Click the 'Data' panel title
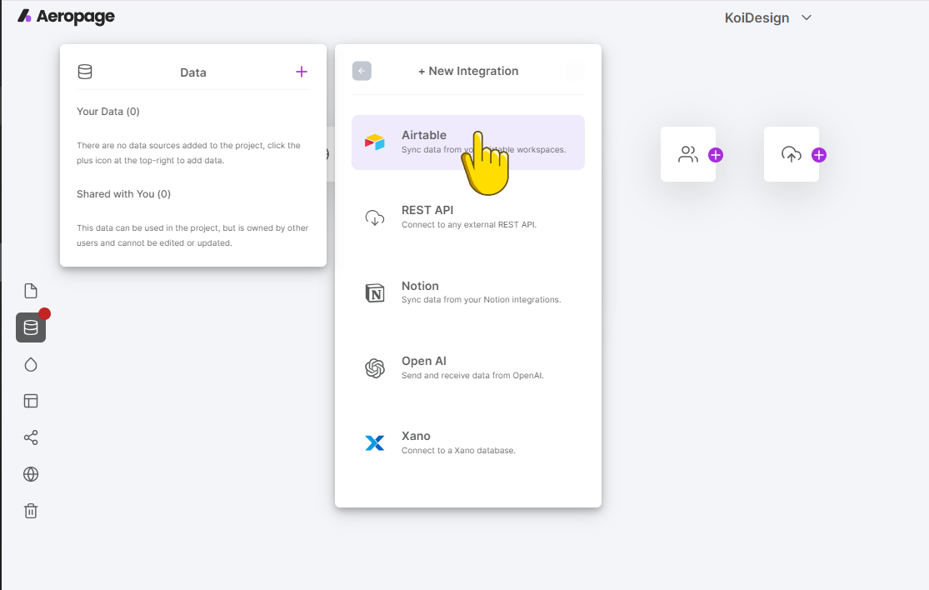Viewport: 929px width, 590px height. 193,72
